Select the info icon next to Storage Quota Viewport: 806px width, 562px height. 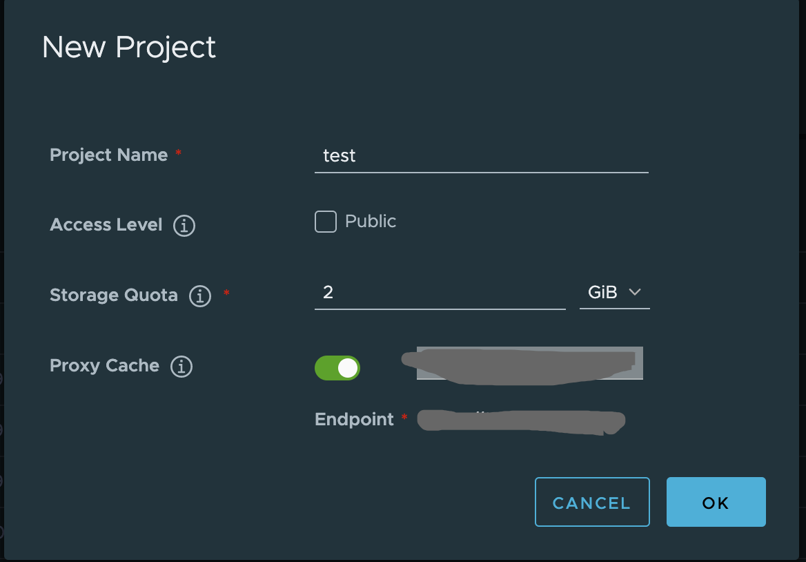coord(199,296)
